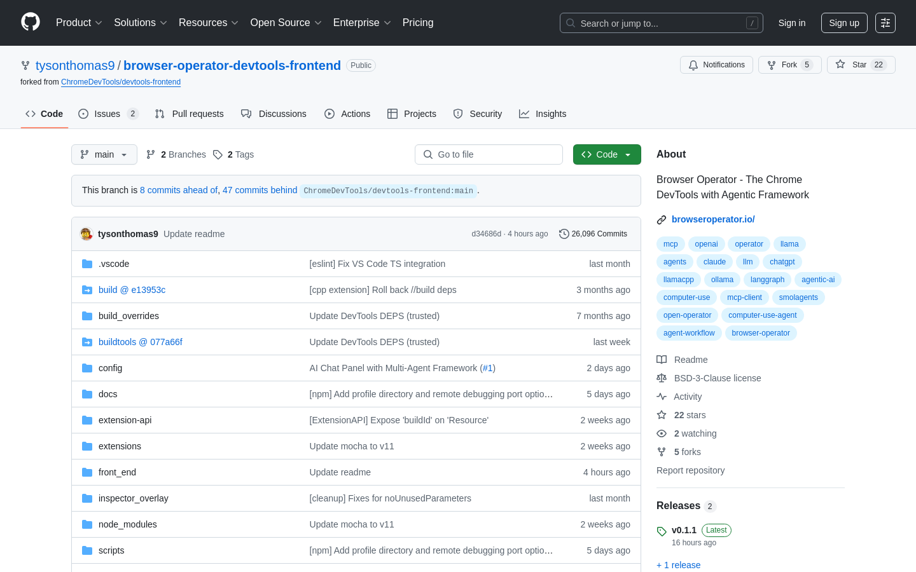This screenshot has height=572, width=916.
Task: Click the star icon beside 22 stars
Action: click(x=662, y=415)
